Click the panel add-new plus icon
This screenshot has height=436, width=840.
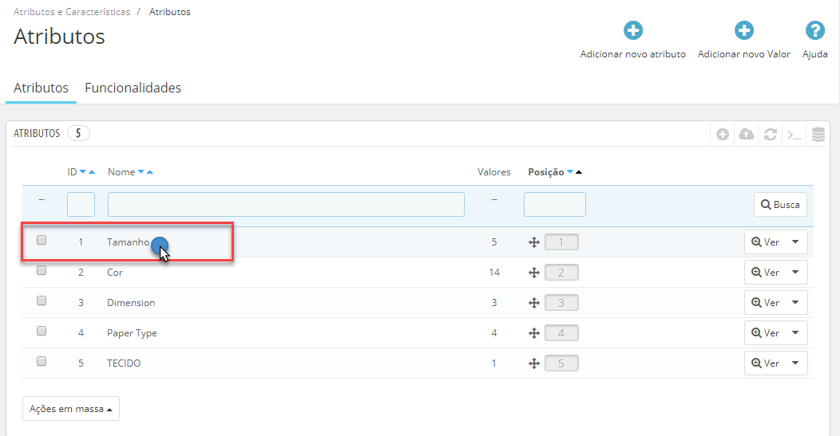[723, 134]
